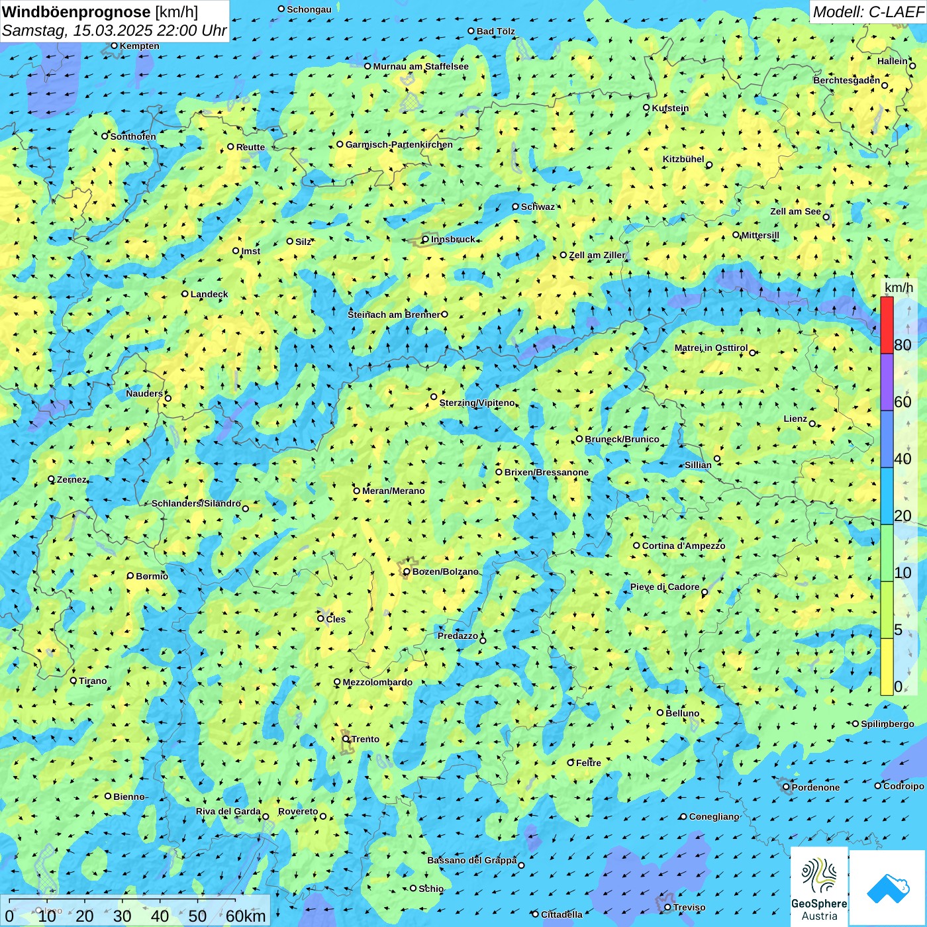Viewport: 927px width, 927px height.
Task: Click the 'Imst' label
Action: tap(250, 251)
